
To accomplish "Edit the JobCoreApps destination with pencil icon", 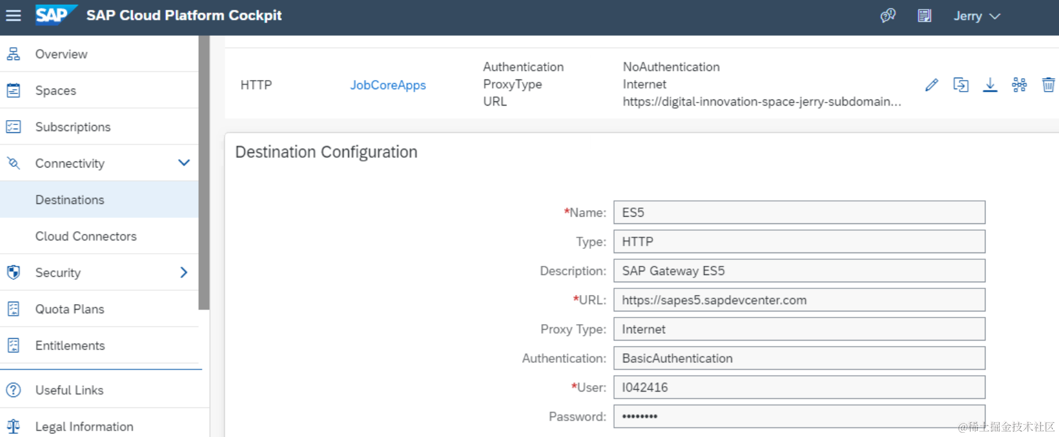I will [931, 85].
